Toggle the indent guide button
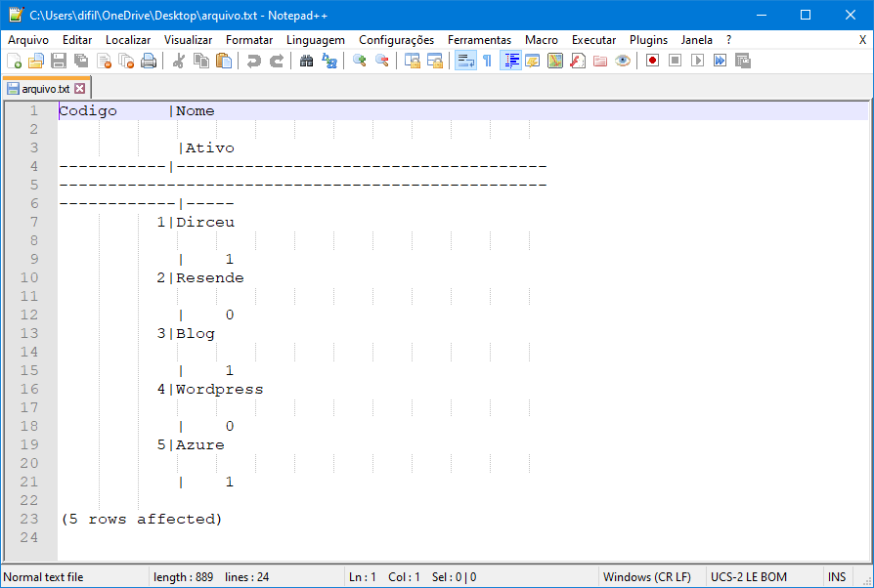Image resolution: width=874 pixels, height=588 pixels. tap(510, 61)
